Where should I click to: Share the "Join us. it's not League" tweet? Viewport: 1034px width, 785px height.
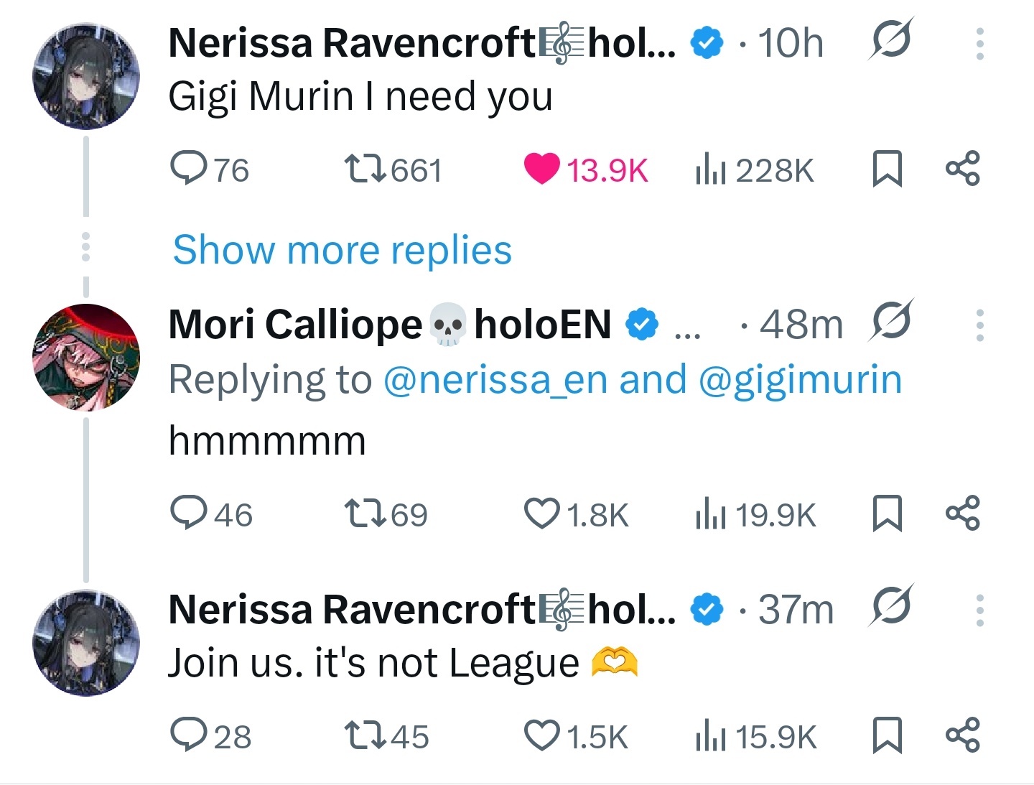tap(962, 735)
